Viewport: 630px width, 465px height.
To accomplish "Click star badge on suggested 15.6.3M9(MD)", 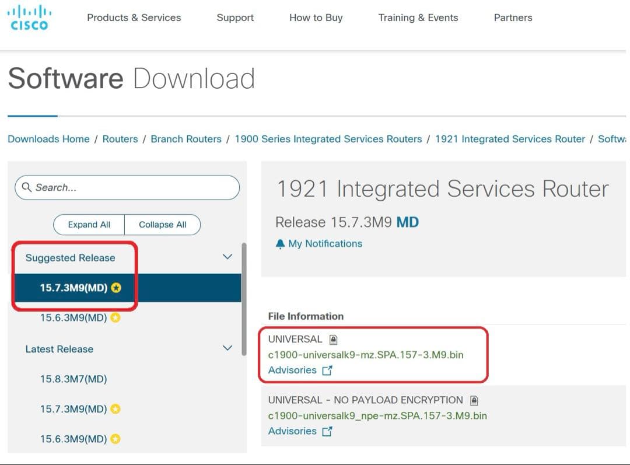I will pos(116,318).
